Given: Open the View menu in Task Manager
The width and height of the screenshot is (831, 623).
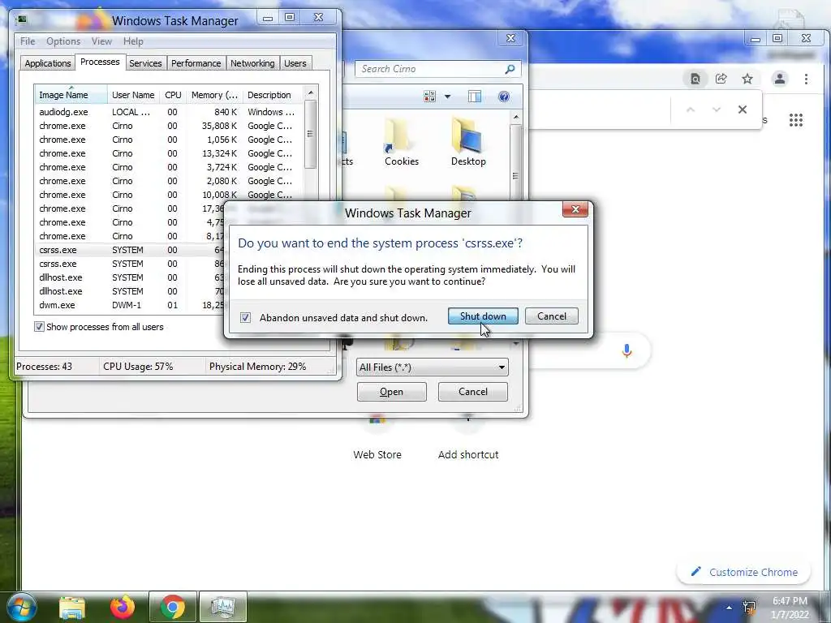Looking at the screenshot, I should (101, 41).
